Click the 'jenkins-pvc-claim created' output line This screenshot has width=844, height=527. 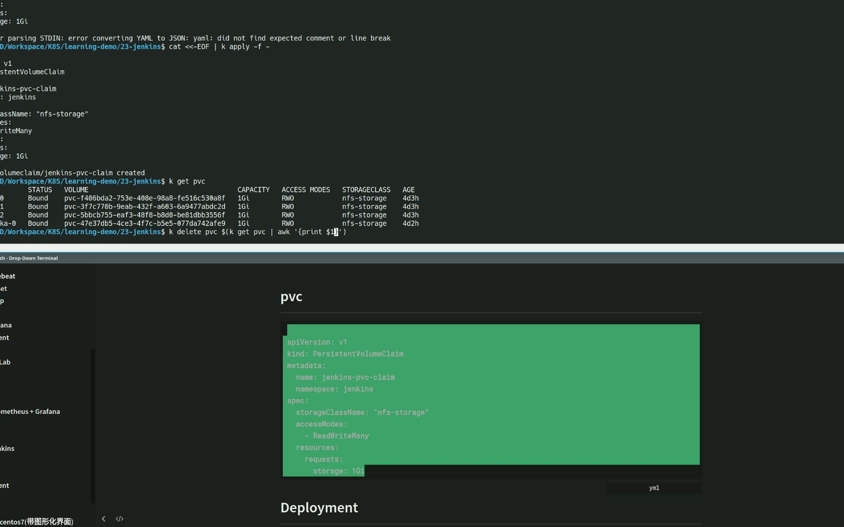pyautogui.click(x=72, y=173)
